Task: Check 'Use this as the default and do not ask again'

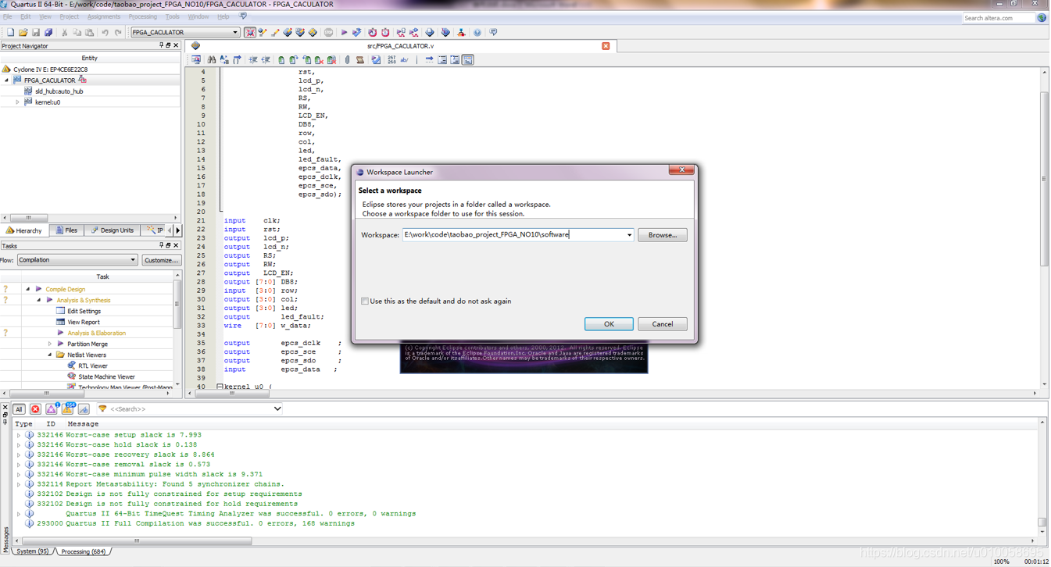Action: pyautogui.click(x=365, y=301)
